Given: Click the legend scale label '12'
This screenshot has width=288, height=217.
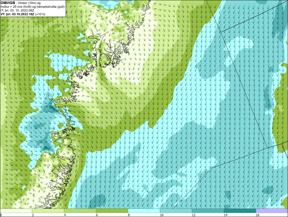Looking at the screenshot, I should pyautogui.click(x=194, y=215).
